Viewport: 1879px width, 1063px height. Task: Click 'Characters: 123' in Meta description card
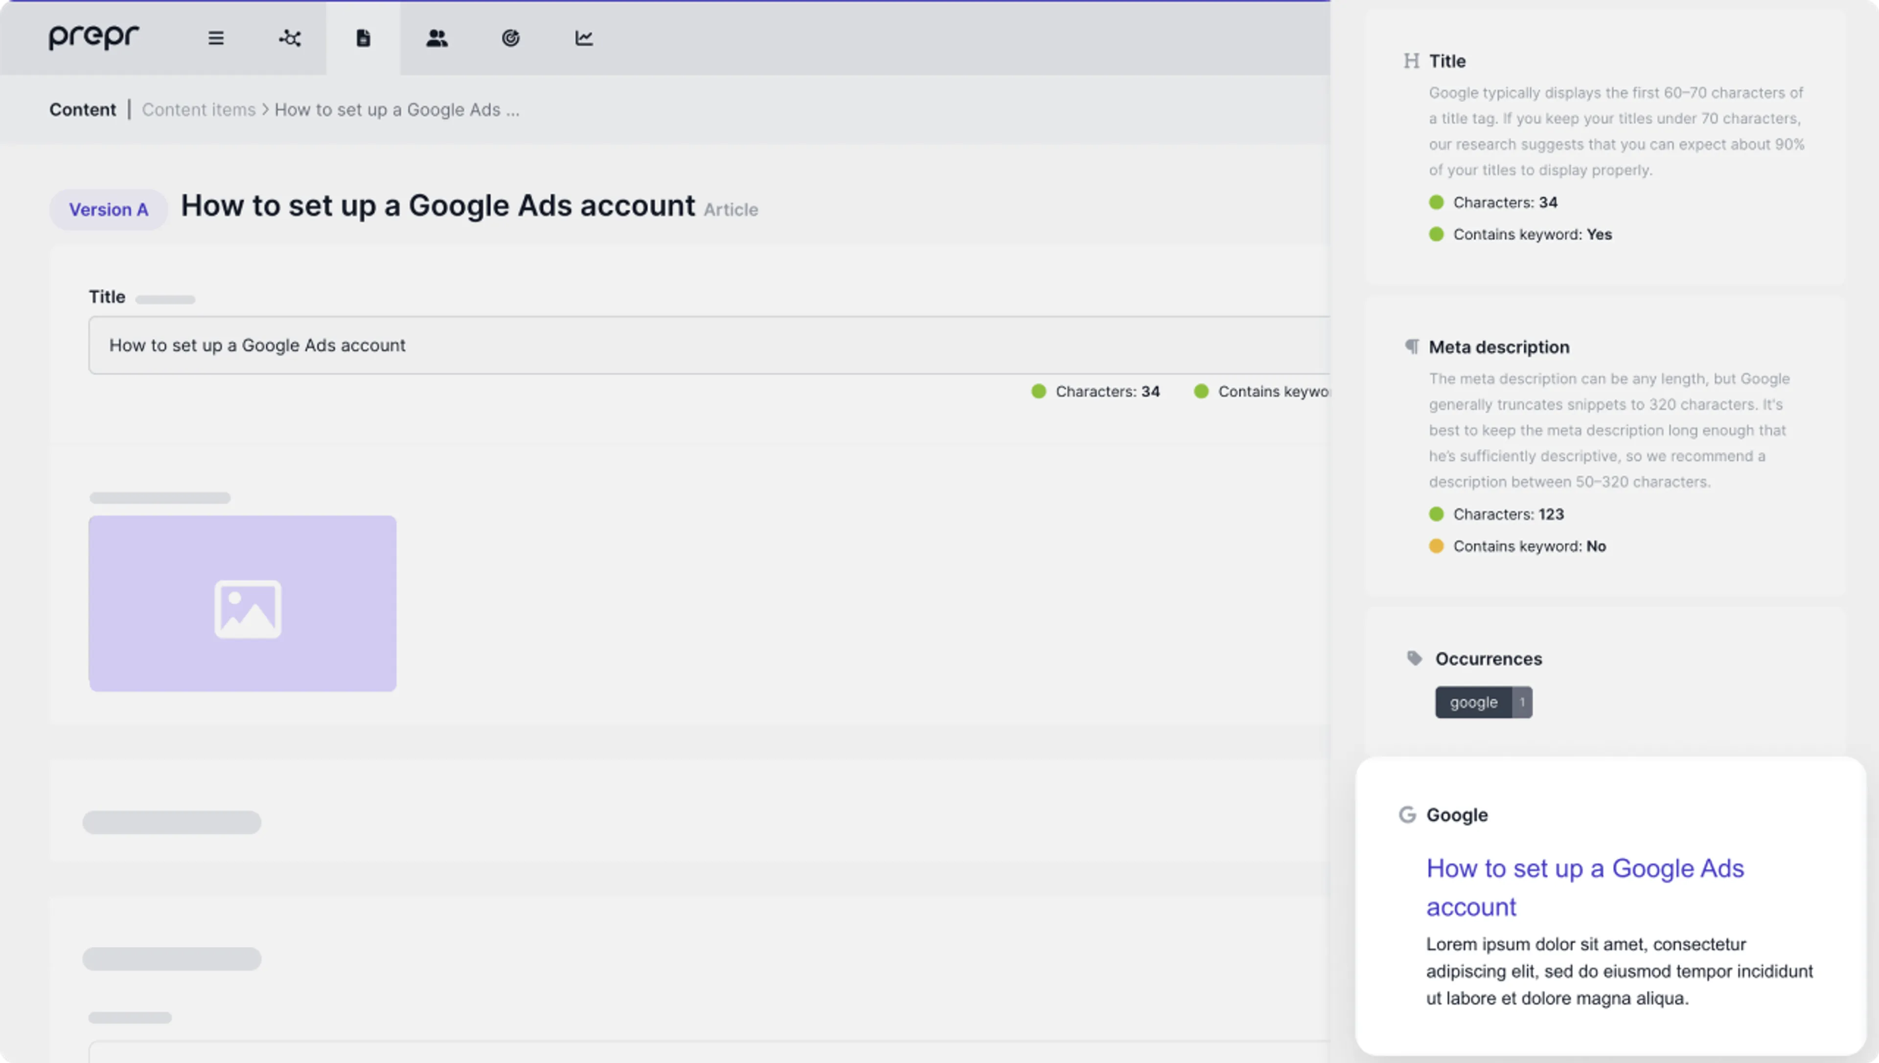[x=1496, y=514]
